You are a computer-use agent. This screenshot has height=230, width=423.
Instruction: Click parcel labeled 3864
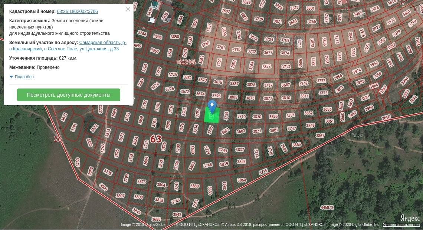coord(242,180)
